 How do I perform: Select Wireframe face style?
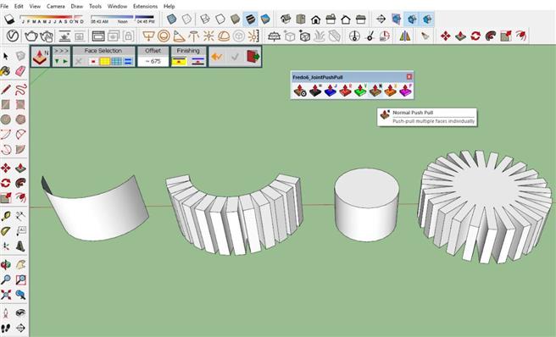tap(204, 19)
